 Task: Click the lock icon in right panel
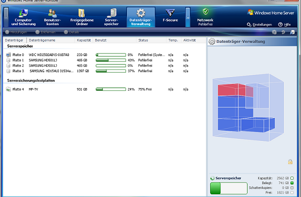coord(290,162)
